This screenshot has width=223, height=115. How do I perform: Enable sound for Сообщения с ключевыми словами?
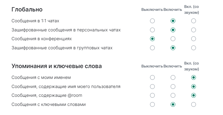(193, 104)
